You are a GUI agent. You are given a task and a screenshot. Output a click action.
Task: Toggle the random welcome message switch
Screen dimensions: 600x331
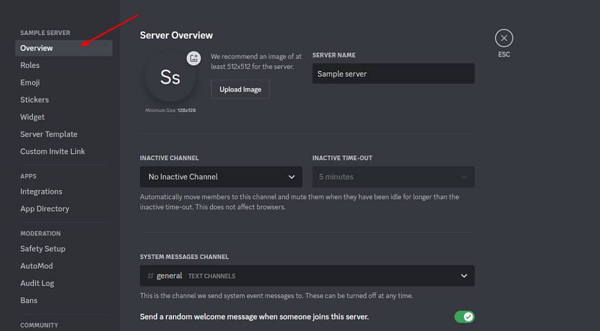click(465, 317)
